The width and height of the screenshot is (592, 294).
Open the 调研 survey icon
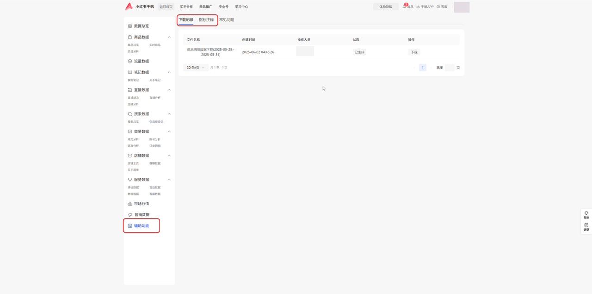[x=586, y=226]
